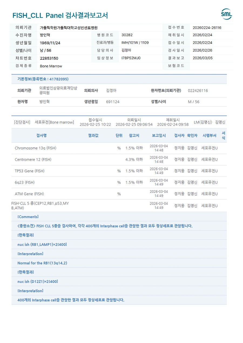Click the 결과값 column header
The height and width of the screenshot is (343, 243).
[x=93, y=135]
